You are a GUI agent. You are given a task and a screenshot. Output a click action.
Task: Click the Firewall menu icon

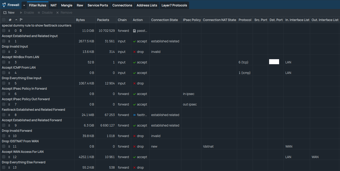(4, 5)
